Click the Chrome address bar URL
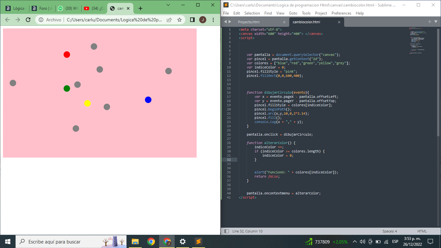Viewport: 441px width, 248px height. point(115,20)
